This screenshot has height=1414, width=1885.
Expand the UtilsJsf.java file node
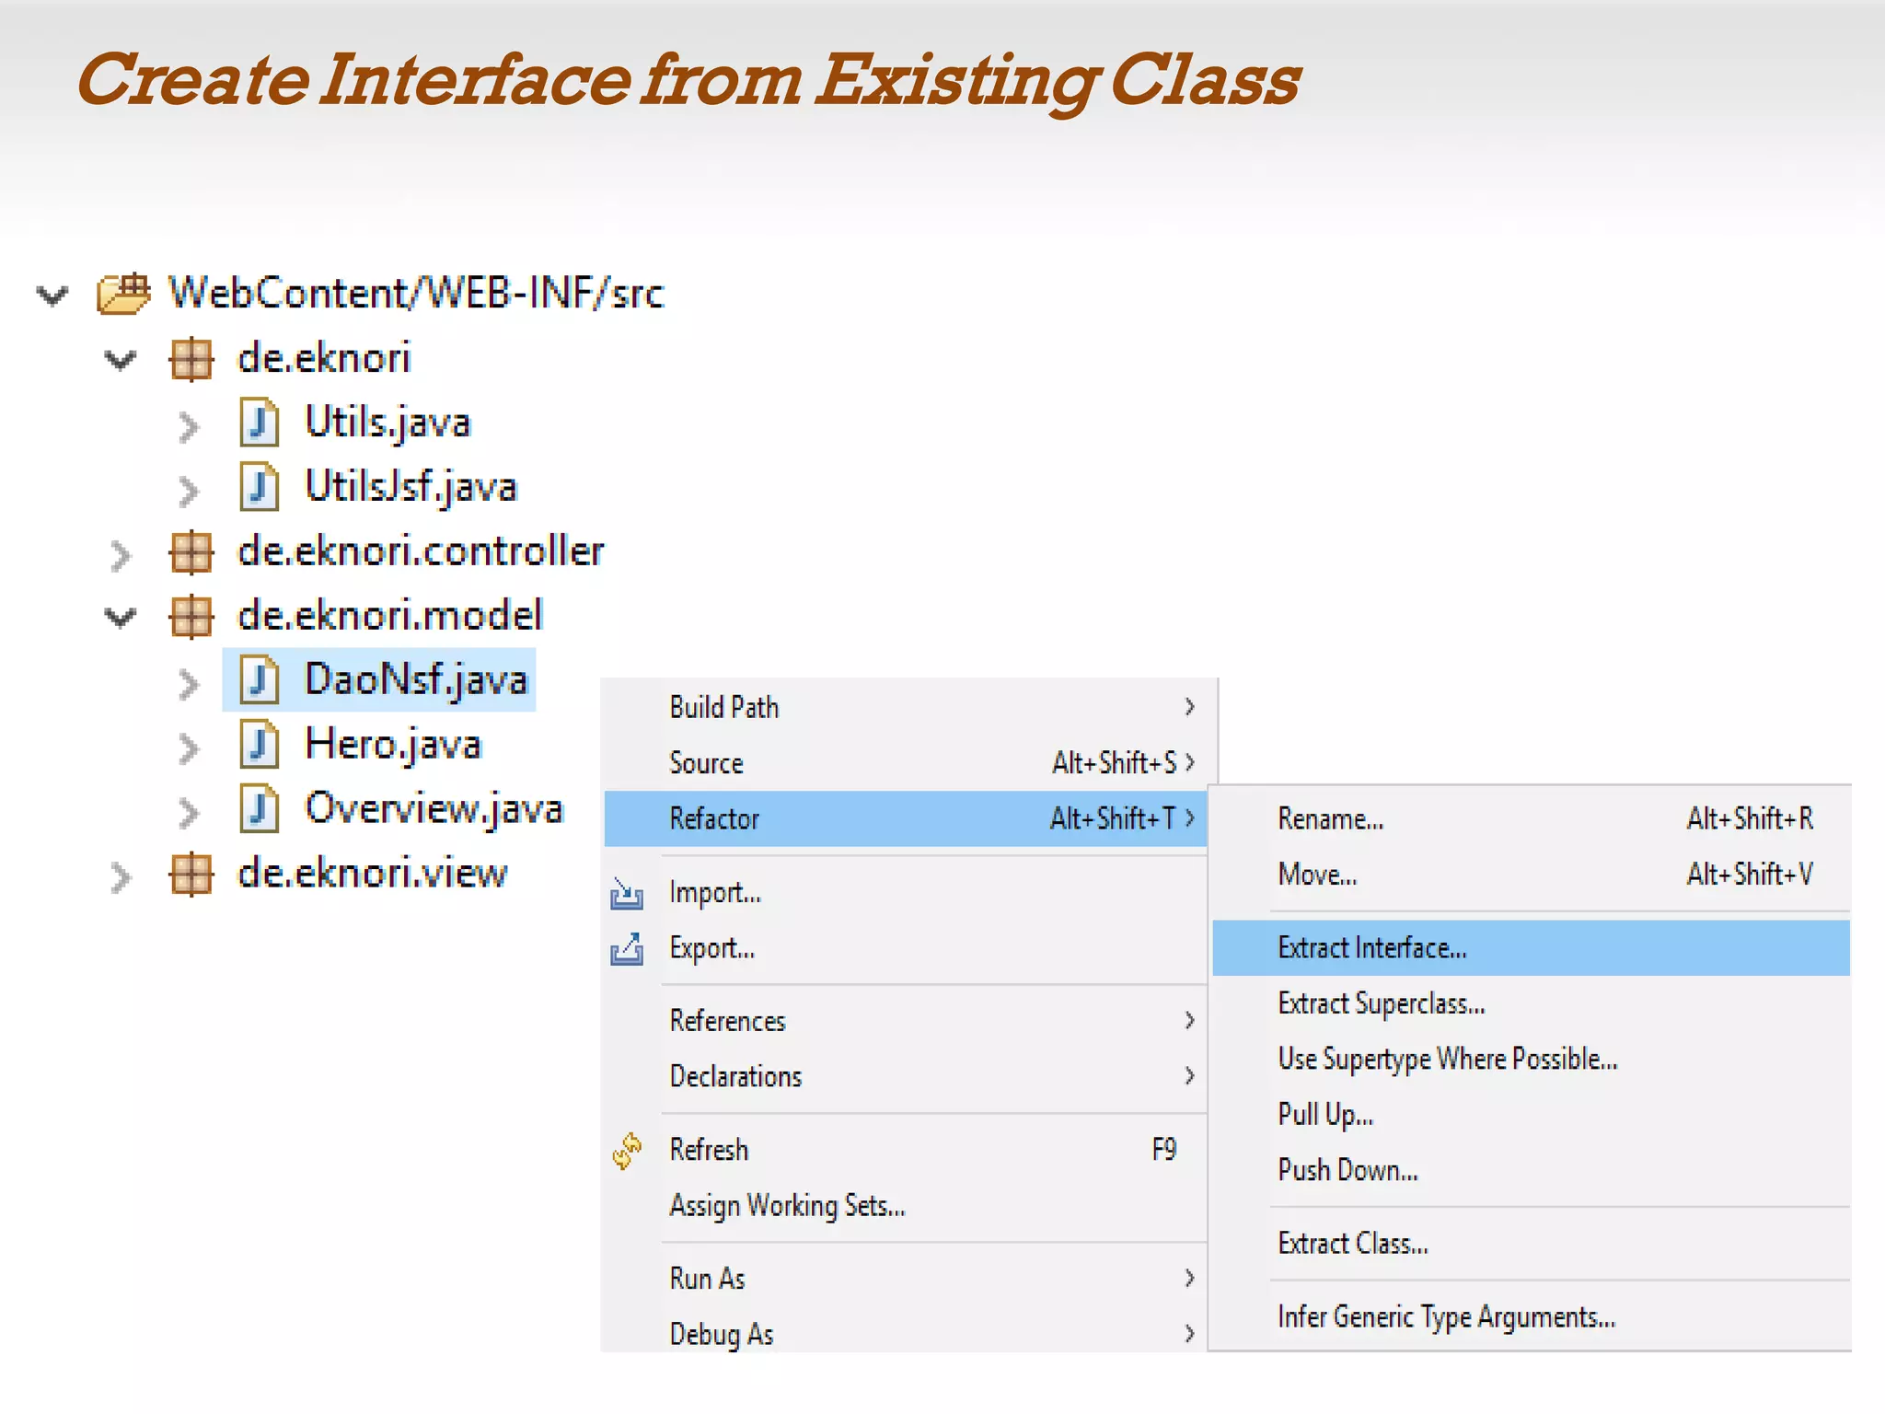click(x=188, y=491)
